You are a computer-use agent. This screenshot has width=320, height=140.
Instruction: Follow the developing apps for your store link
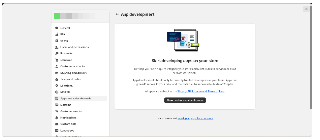pos(195,118)
